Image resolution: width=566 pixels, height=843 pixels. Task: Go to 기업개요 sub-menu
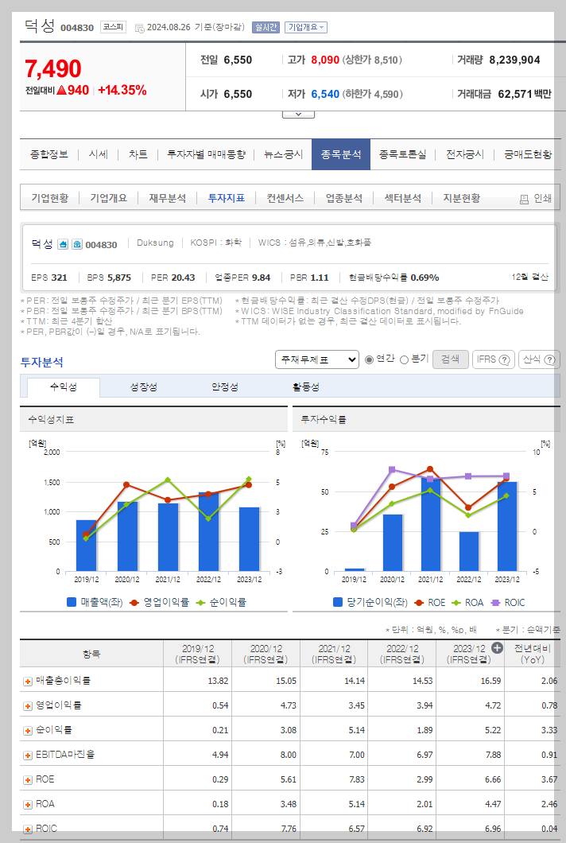tap(109, 198)
